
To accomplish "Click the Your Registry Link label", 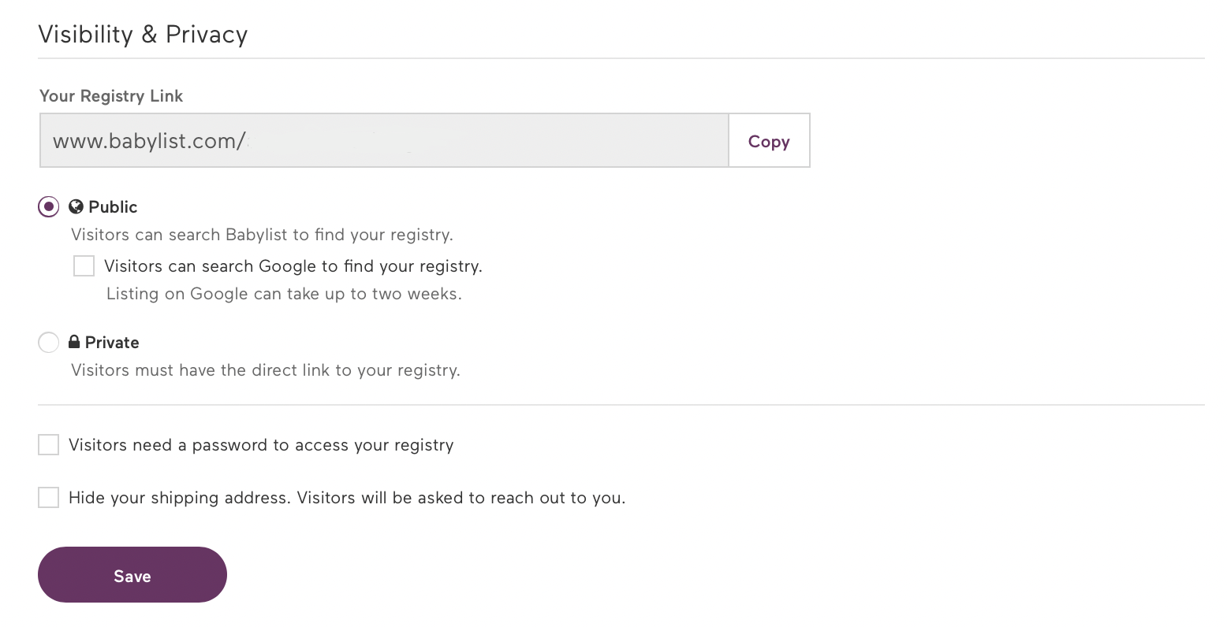I will (x=110, y=95).
